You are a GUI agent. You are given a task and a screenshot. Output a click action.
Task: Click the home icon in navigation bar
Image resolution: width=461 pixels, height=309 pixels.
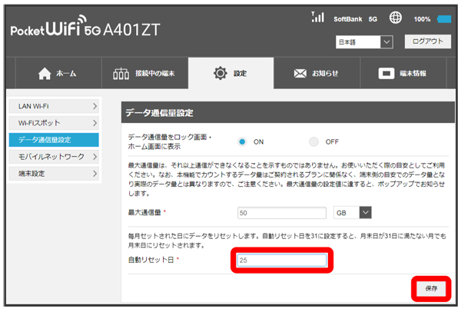(x=45, y=74)
